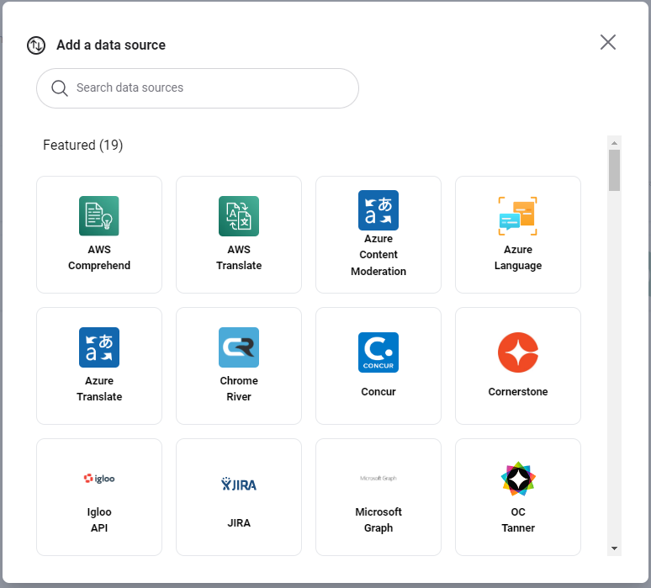Click the 'Azure Translate' label
Screen dimensions: 651x588
point(98,389)
